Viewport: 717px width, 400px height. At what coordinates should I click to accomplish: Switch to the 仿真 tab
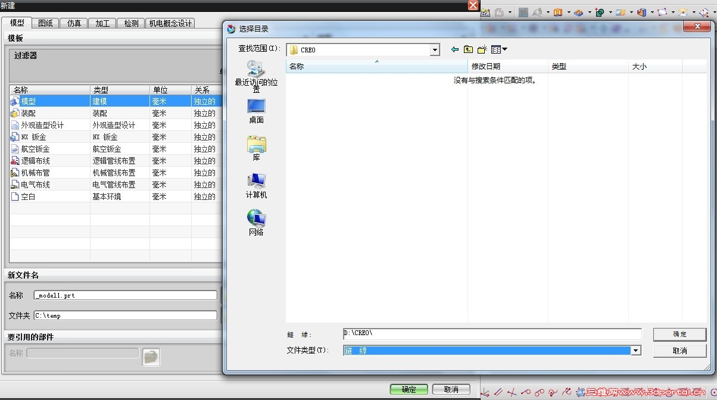point(74,23)
